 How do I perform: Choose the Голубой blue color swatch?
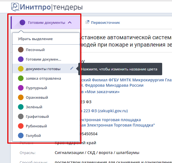pos(21,136)
